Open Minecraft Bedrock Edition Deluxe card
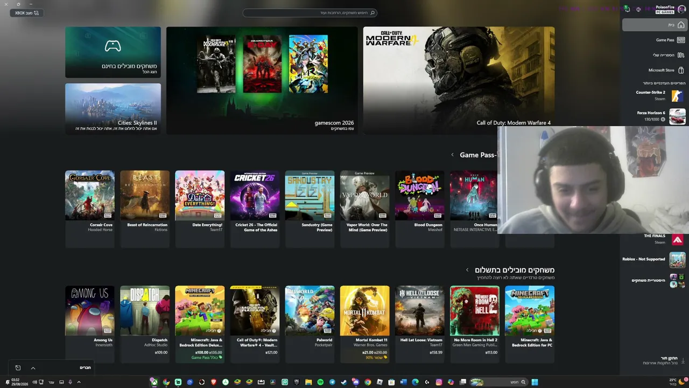Screen dimensions: 689x388 pyautogui.click(x=200, y=324)
